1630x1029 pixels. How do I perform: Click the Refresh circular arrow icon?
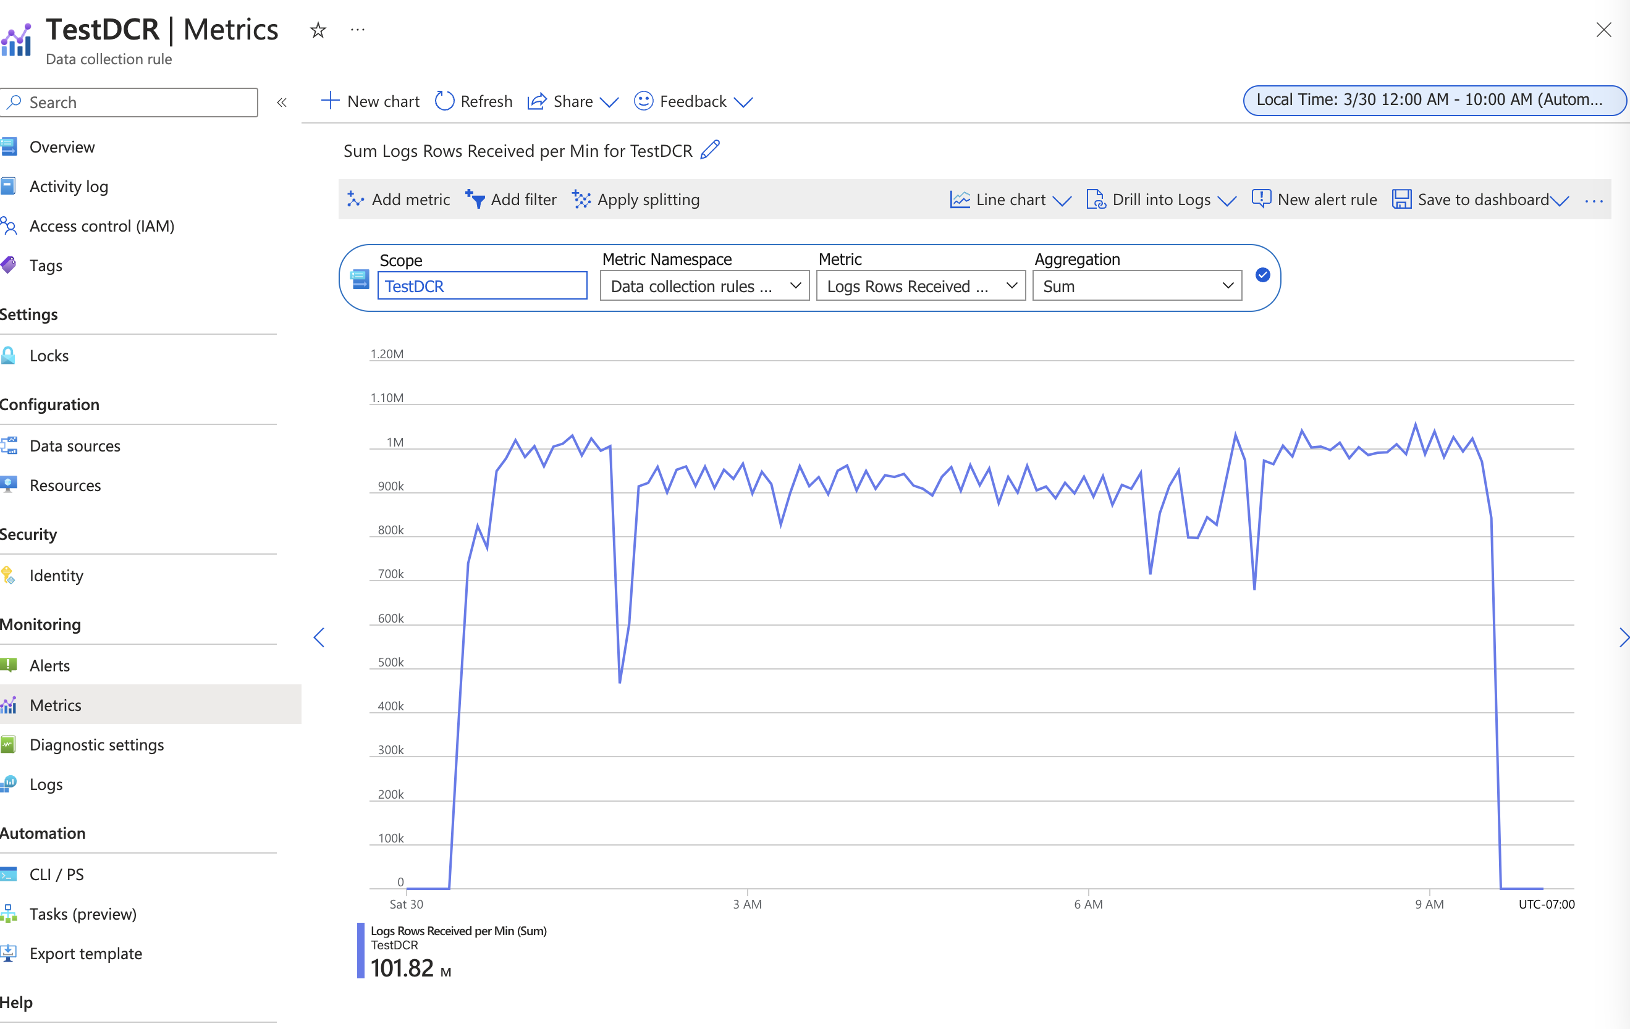pos(444,101)
